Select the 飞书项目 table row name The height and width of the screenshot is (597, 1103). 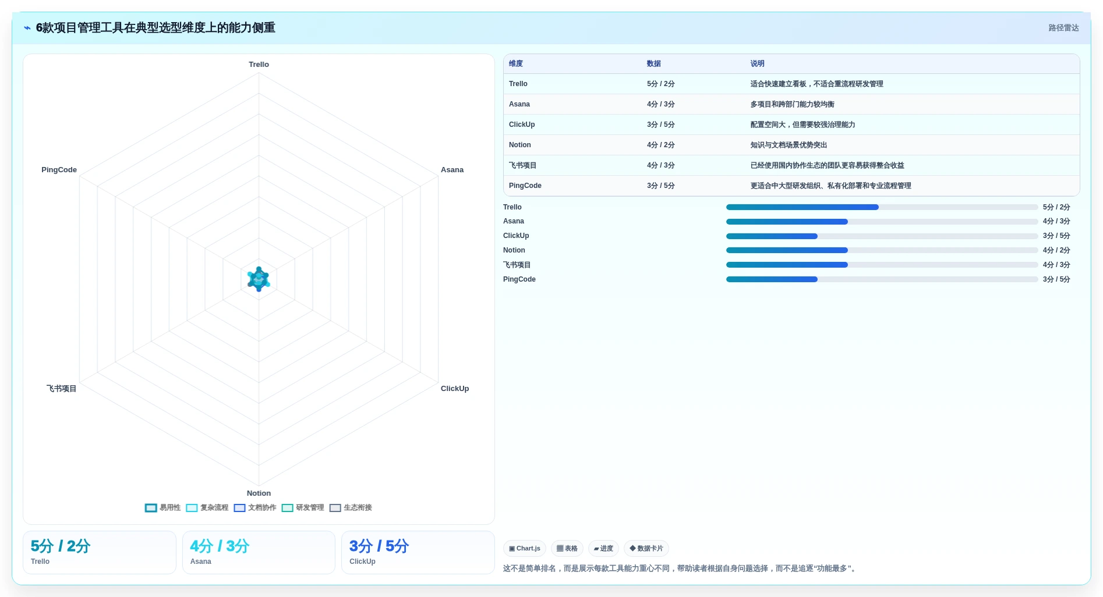point(523,165)
